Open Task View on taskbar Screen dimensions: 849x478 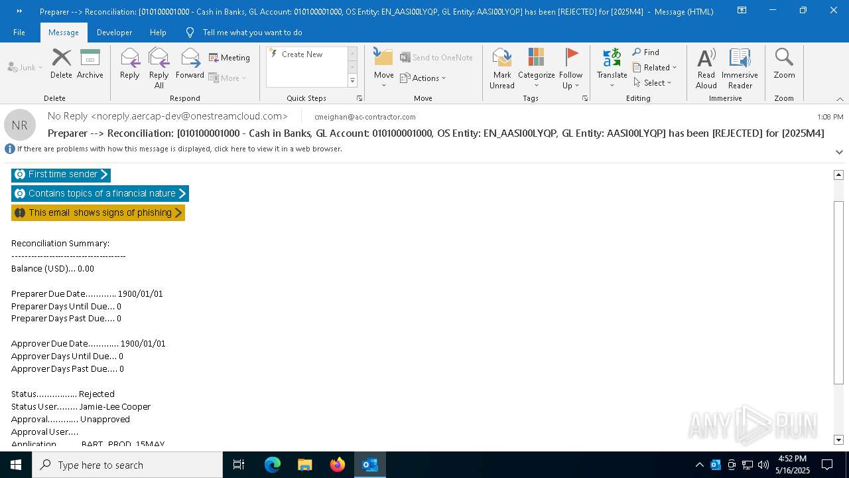click(239, 465)
